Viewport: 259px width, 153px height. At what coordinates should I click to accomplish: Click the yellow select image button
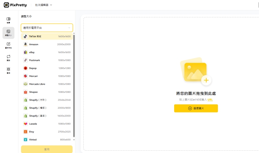[196, 108]
